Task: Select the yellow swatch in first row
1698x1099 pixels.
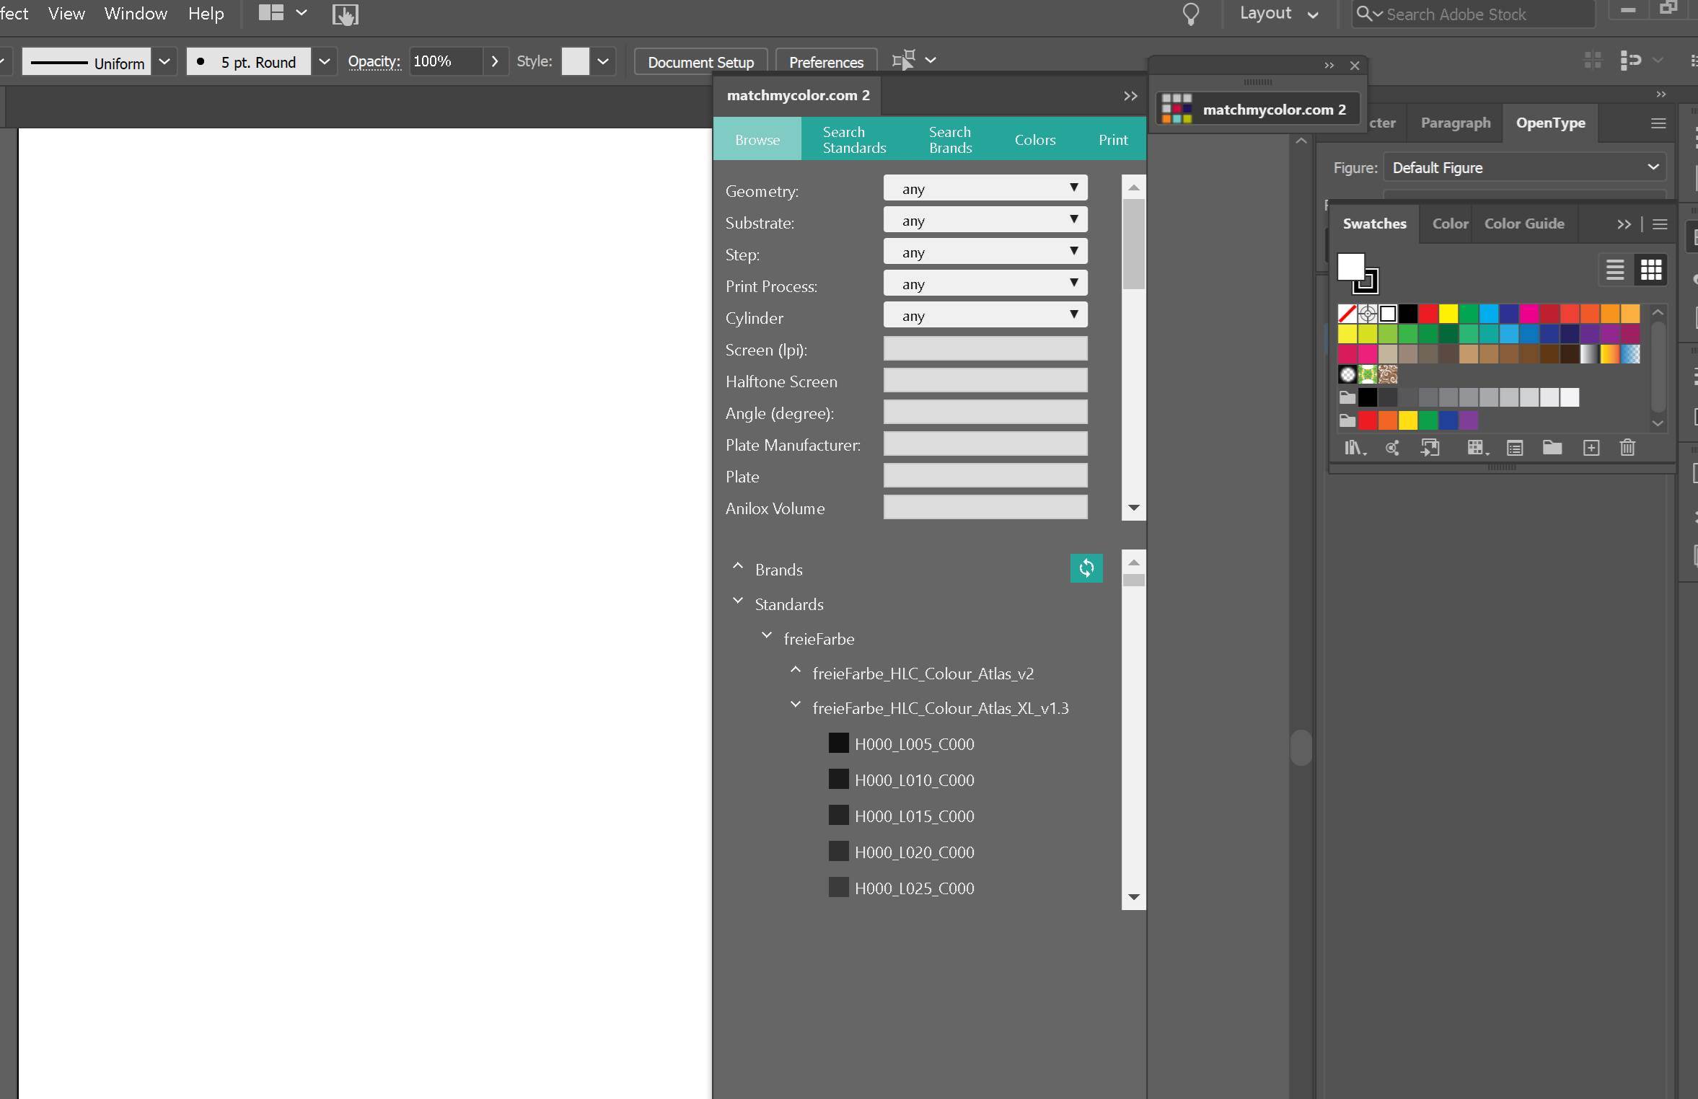Action: tap(1448, 314)
